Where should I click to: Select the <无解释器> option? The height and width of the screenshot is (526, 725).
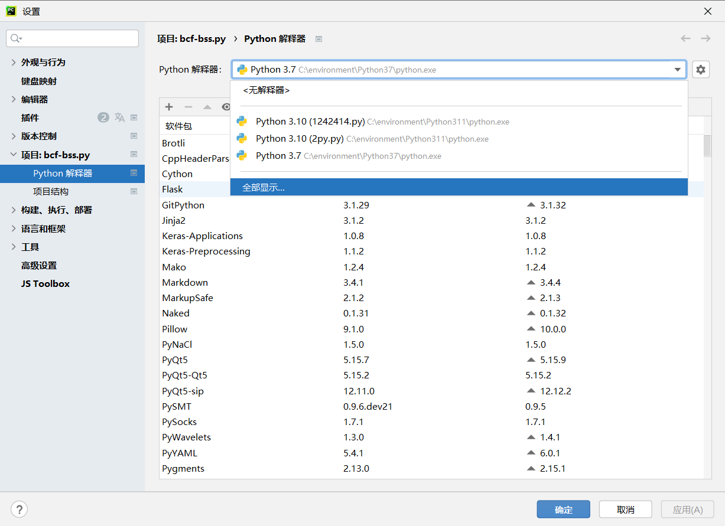coord(266,90)
